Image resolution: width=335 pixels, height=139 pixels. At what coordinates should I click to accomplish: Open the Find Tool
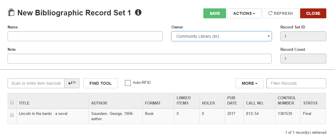pyautogui.click(x=101, y=83)
